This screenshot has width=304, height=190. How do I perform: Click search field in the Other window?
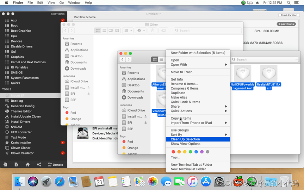click(x=208, y=30)
